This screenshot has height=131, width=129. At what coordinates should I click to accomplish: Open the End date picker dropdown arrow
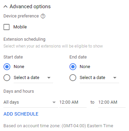point(115,78)
